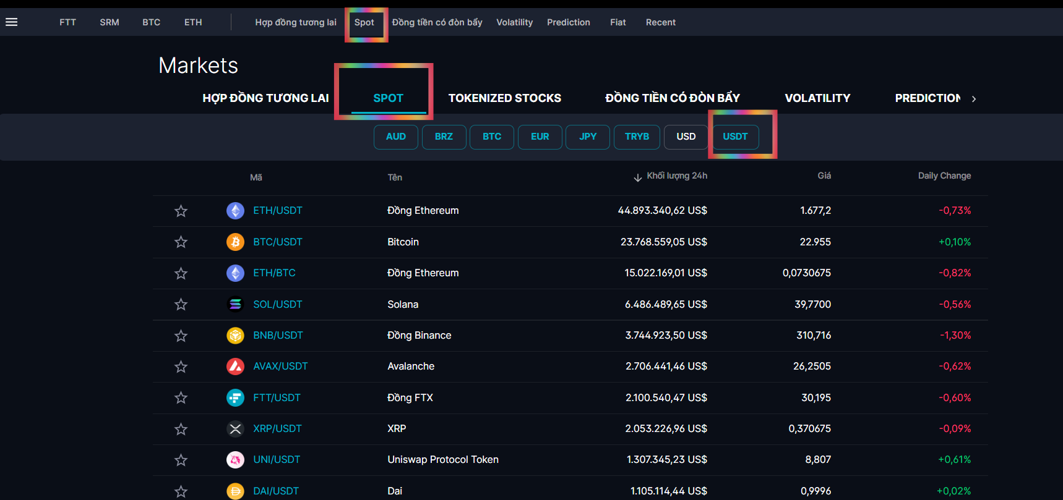Toggle favorite on AVAX/USDT
This screenshot has width=1063, height=500.
[x=181, y=367]
